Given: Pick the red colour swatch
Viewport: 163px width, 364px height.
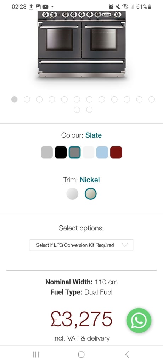Looking at the screenshot, I should pyautogui.click(x=116, y=152).
